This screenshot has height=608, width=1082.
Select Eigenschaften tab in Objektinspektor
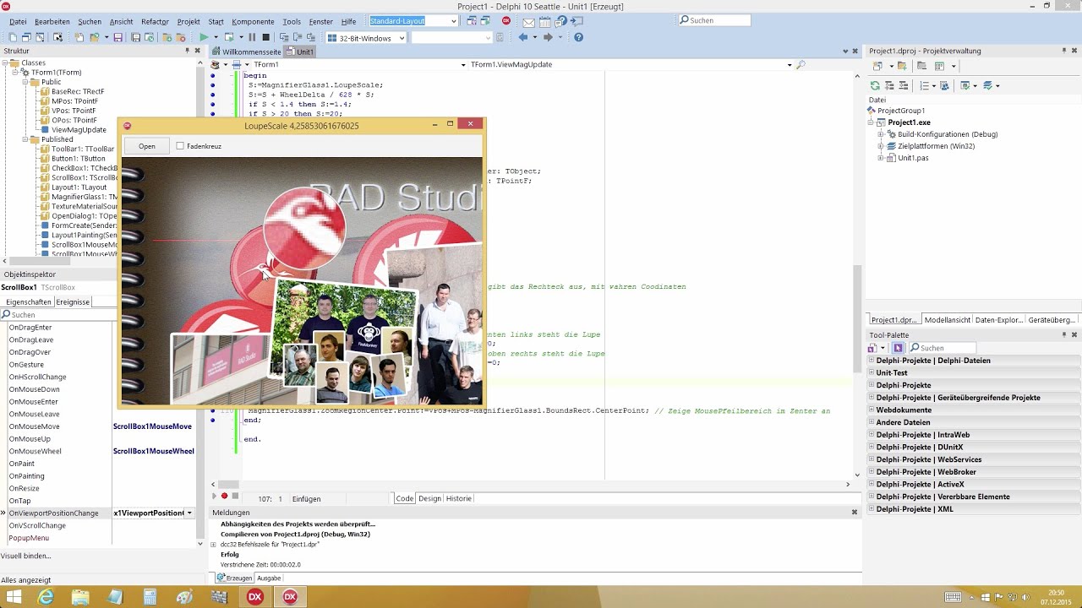[x=29, y=301]
